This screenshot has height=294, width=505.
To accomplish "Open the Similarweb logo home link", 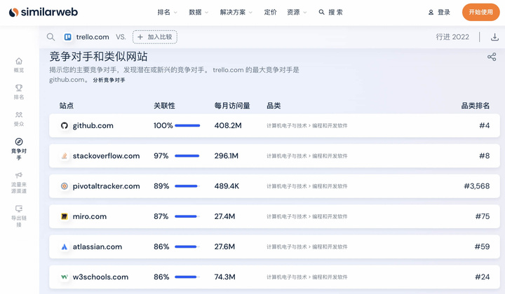I will point(43,12).
